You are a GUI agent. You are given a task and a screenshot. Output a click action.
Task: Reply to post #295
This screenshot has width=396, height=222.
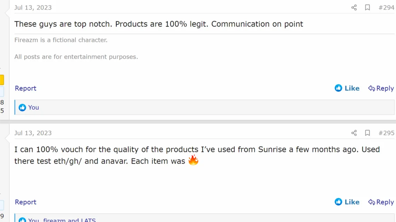pyautogui.click(x=381, y=202)
